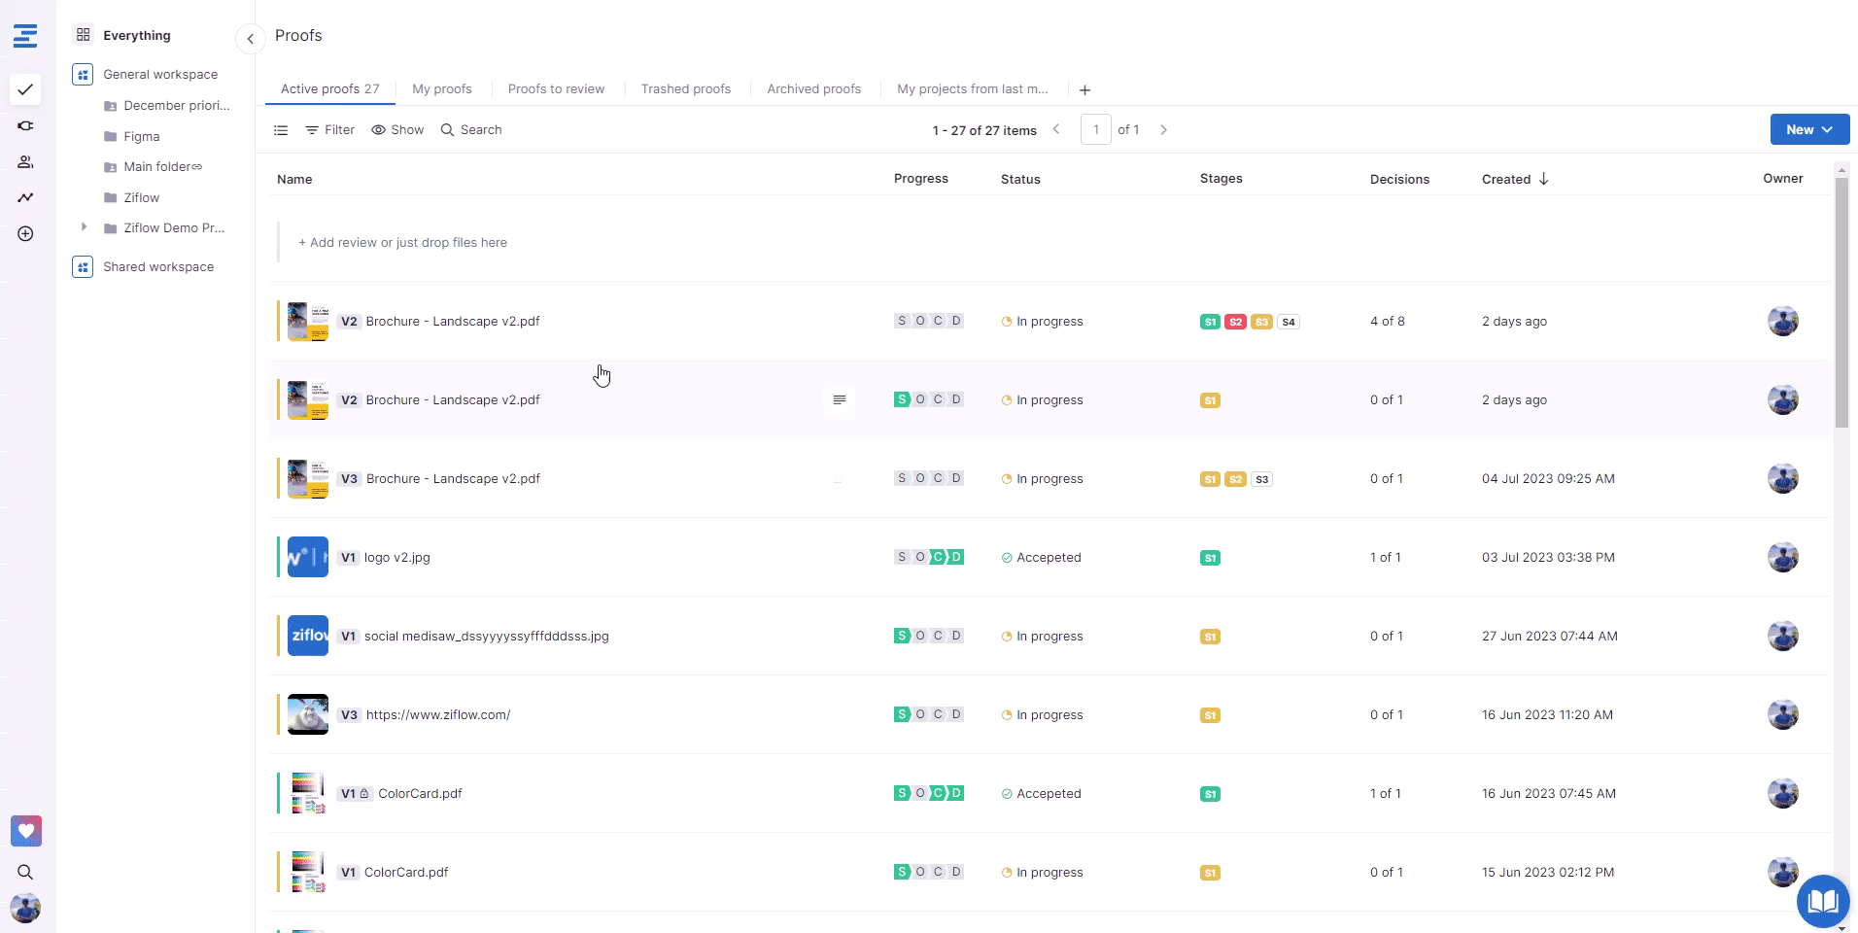The width and height of the screenshot is (1858, 933).
Task: Click the Everything grid icon
Action: tap(84, 35)
